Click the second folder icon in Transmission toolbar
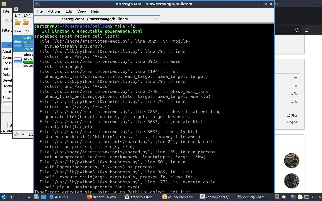 click(26, 22)
